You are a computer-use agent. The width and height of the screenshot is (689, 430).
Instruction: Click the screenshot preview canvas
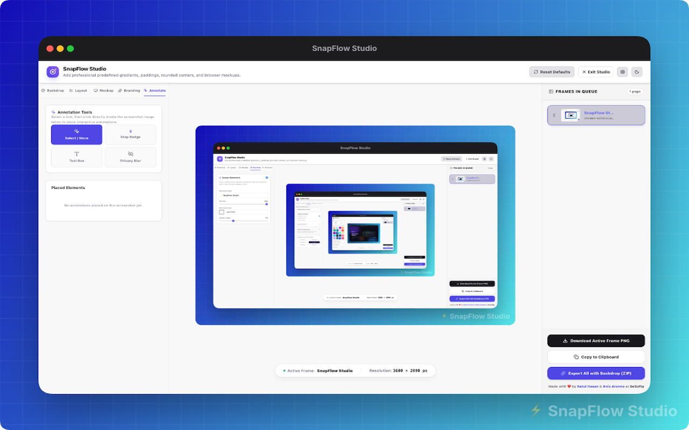[355, 225]
